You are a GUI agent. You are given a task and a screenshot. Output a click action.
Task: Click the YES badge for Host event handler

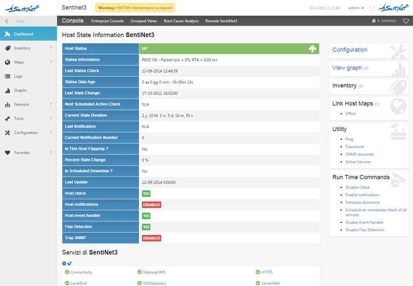[x=146, y=216]
